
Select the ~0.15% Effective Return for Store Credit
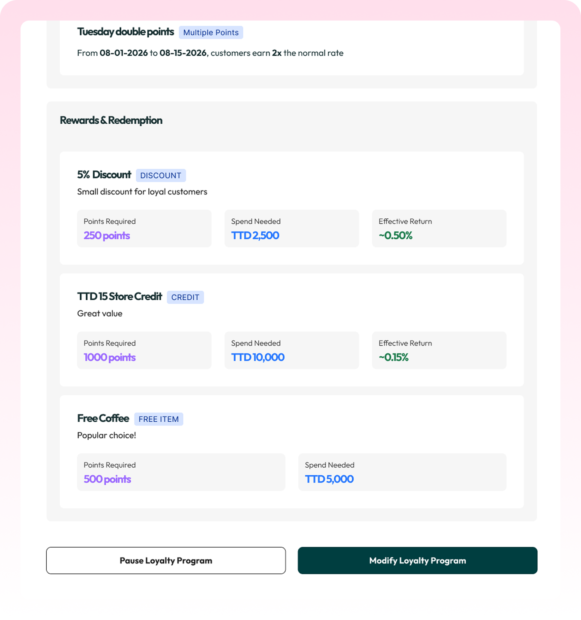tap(393, 357)
